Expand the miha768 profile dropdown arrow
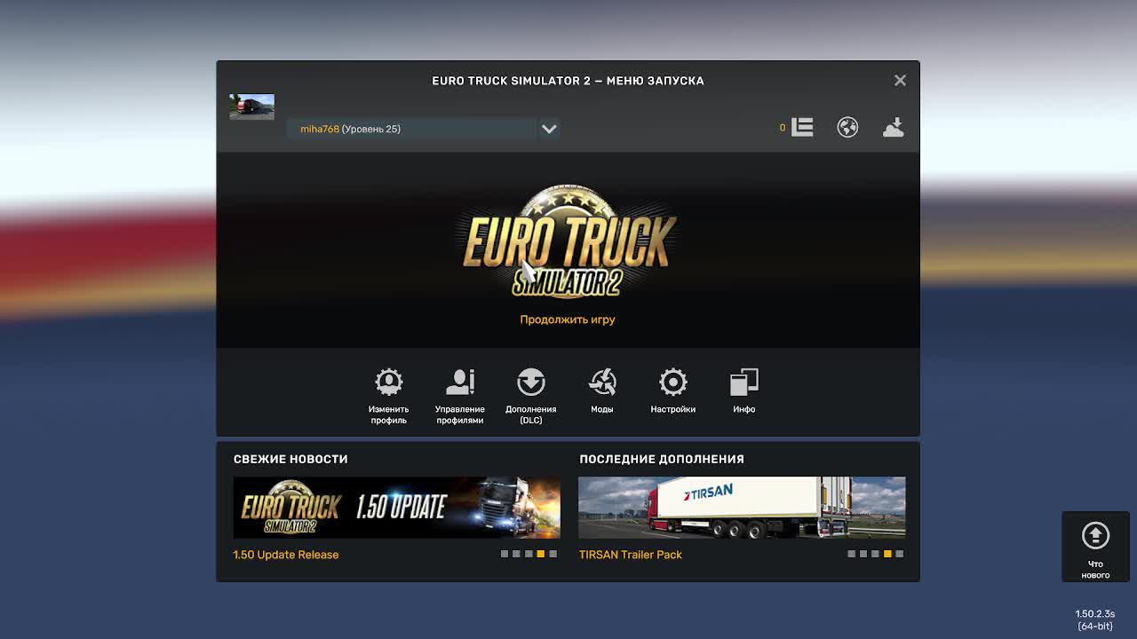 (x=549, y=129)
